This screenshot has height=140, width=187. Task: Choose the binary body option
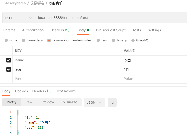(114, 40)
